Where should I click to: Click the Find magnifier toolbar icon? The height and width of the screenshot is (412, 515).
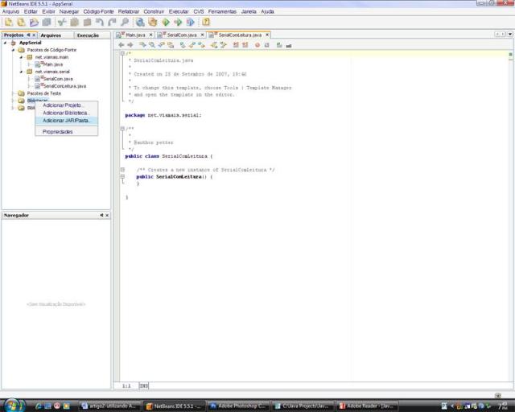tap(125, 23)
